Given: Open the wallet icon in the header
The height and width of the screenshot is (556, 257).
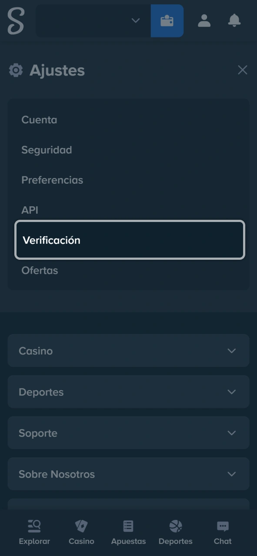Looking at the screenshot, I should coord(167,20).
